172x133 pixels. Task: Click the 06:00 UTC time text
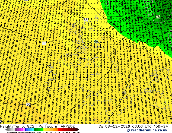pos(143,126)
